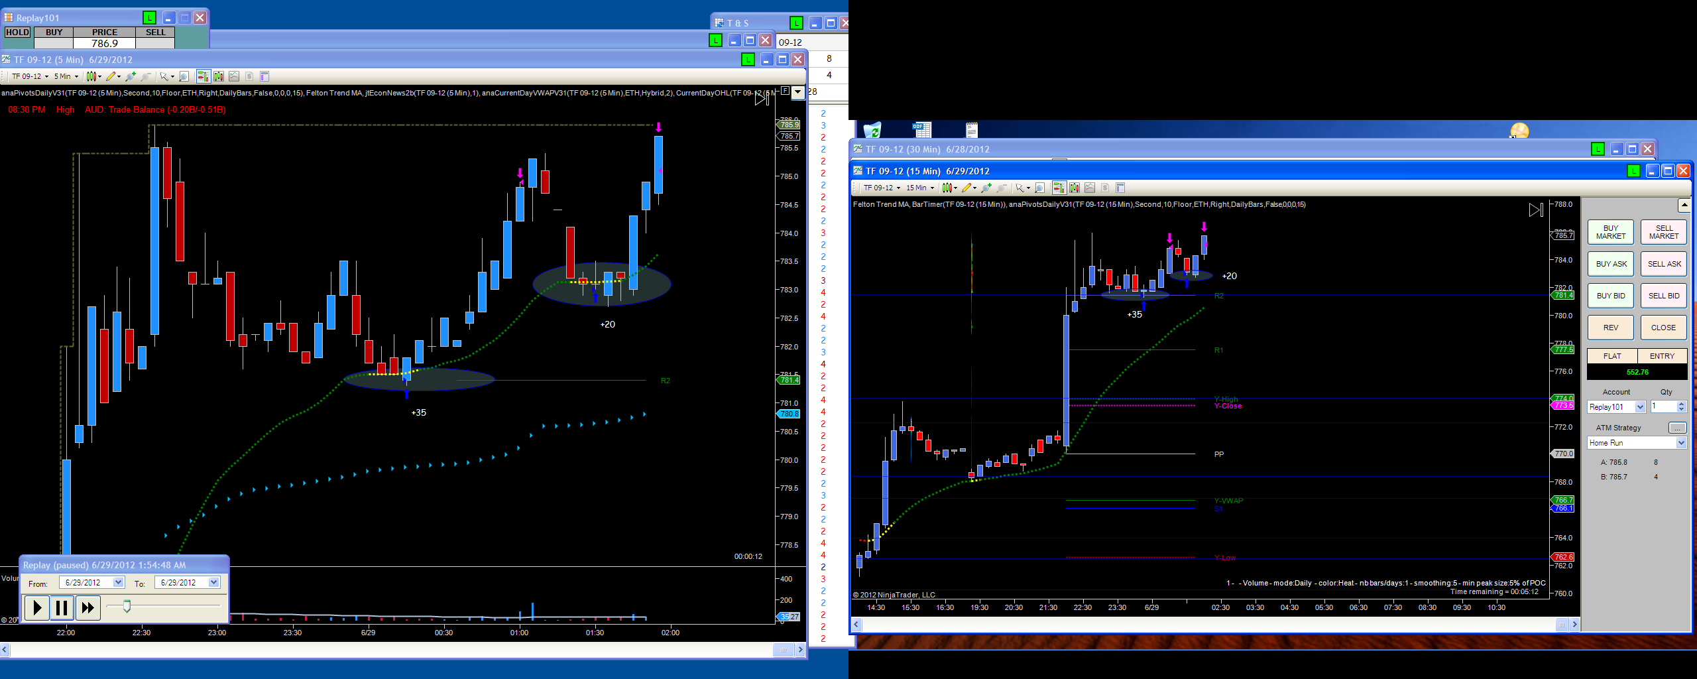1697x679 pixels.
Task: Click the BUY column in Replay101 window
Action: coord(54,32)
